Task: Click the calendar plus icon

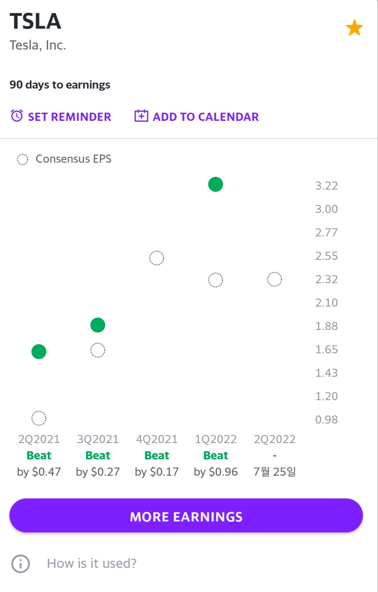Action: coord(141,116)
